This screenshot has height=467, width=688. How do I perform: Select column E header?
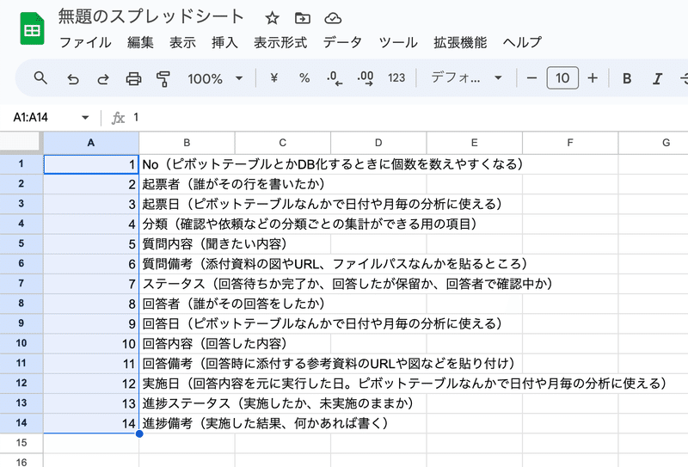(475, 143)
